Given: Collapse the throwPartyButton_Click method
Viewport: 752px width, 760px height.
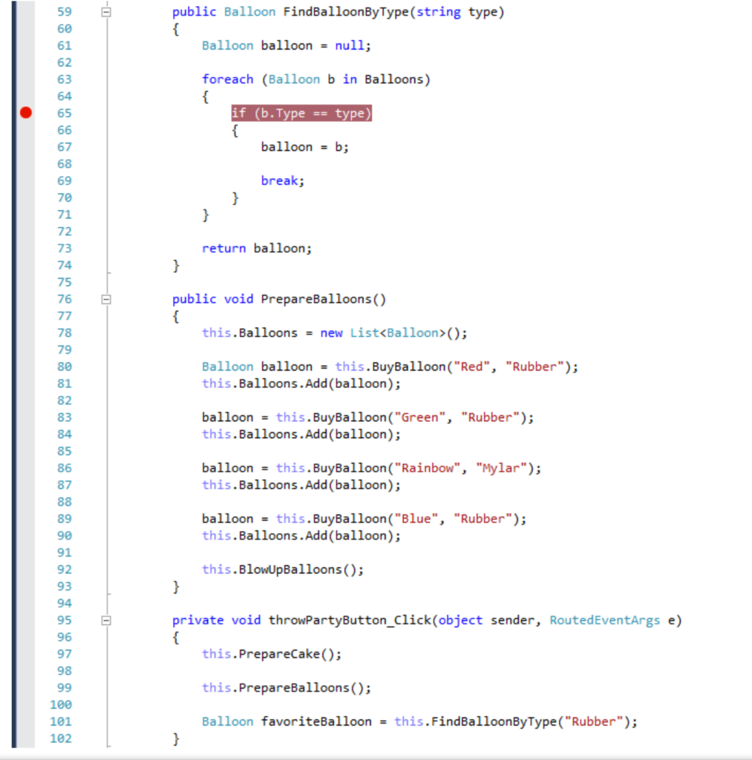Looking at the screenshot, I should (105, 620).
